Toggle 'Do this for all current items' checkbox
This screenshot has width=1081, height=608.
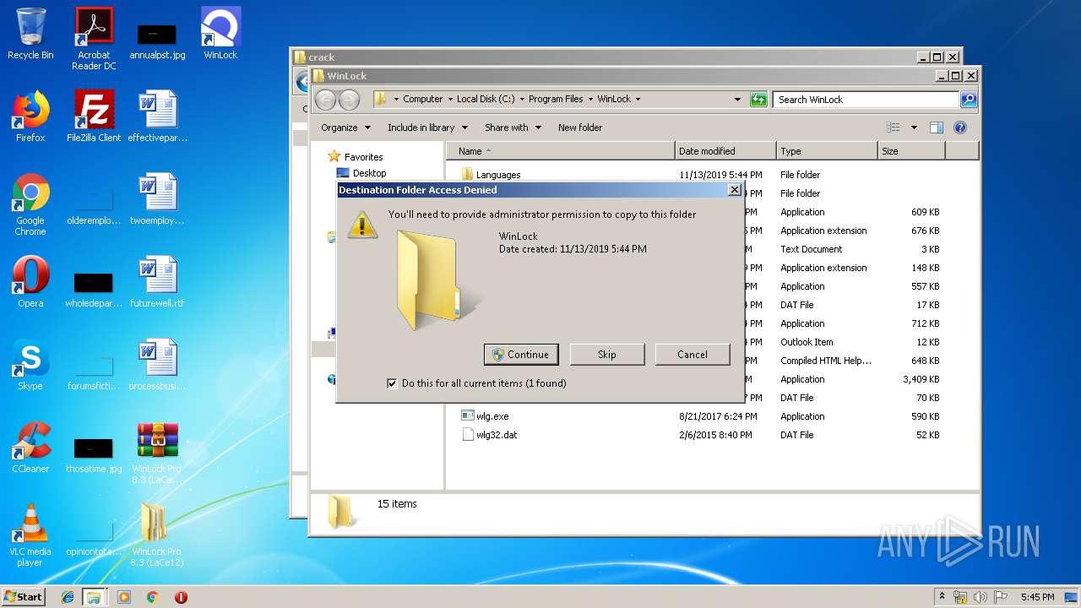(x=392, y=383)
